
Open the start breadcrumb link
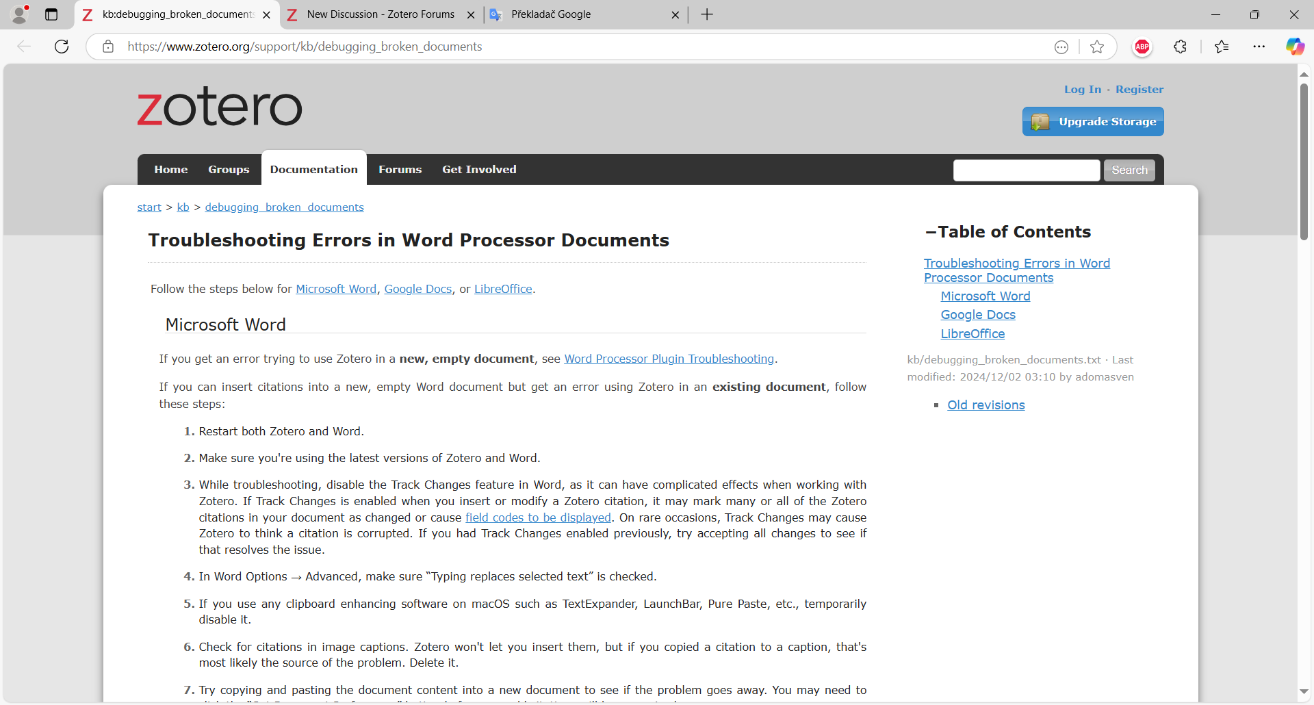(149, 207)
